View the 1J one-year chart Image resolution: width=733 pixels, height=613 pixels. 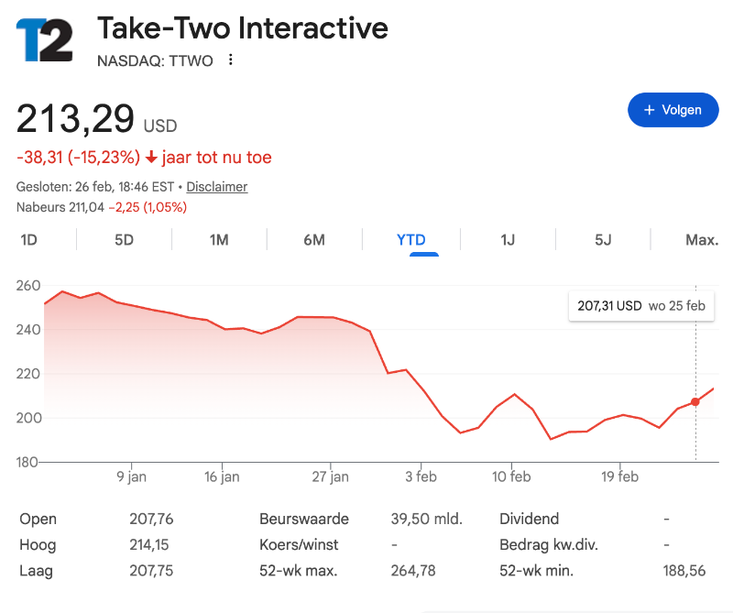pos(508,240)
